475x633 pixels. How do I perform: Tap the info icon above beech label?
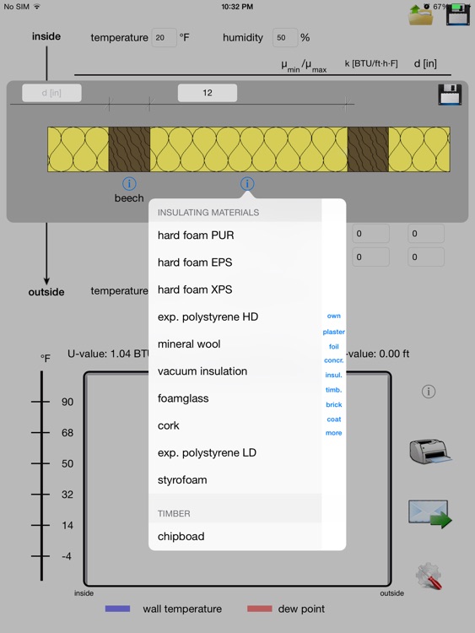click(129, 184)
